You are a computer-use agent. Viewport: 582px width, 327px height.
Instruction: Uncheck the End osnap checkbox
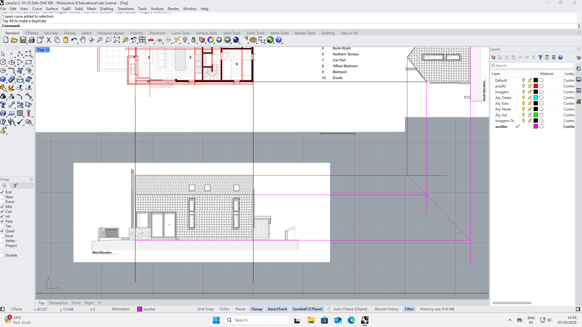tap(2, 192)
